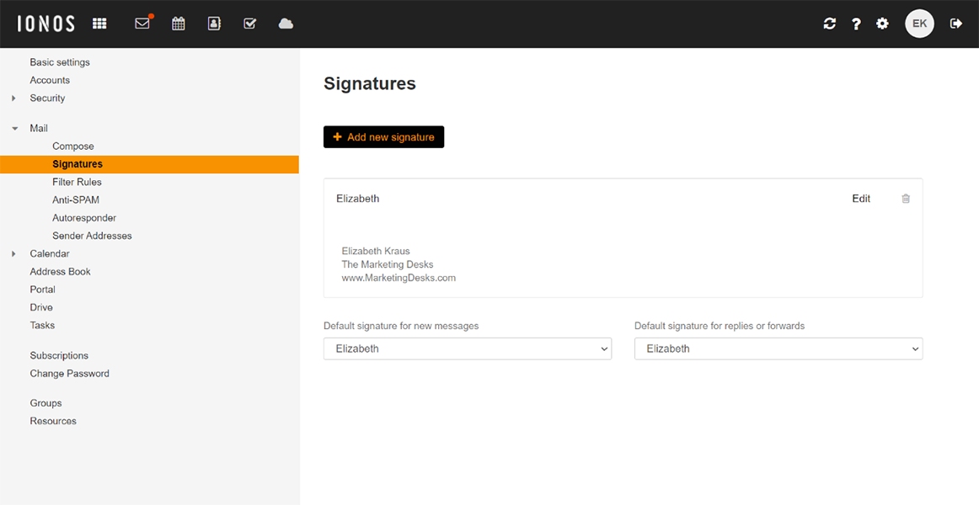Open Portal settings
979x505 pixels.
click(x=42, y=290)
